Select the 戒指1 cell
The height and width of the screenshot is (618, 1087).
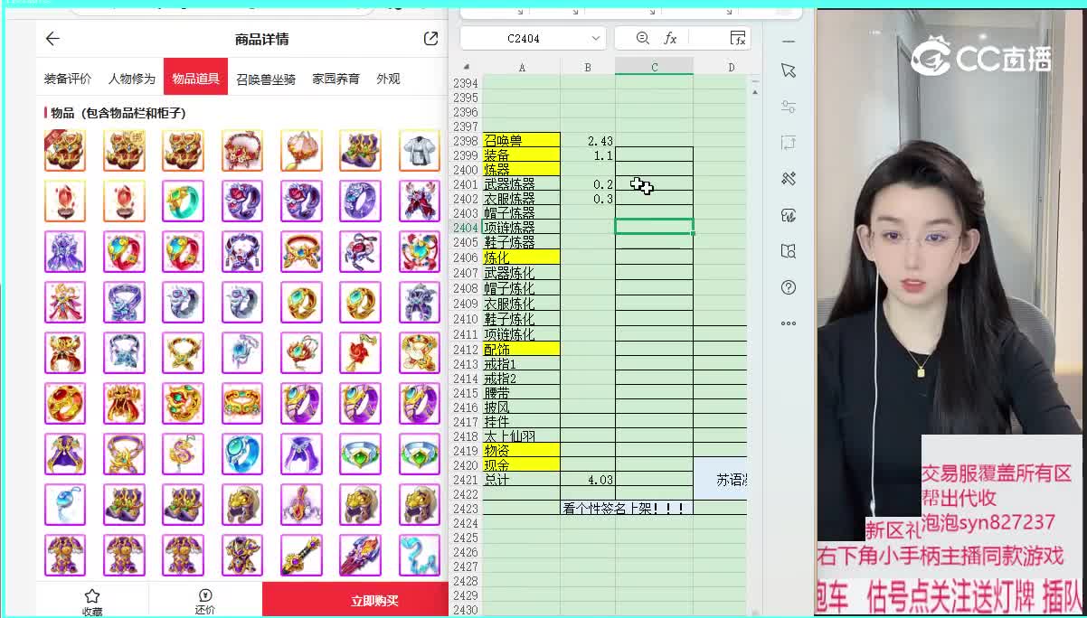pos(522,363)
